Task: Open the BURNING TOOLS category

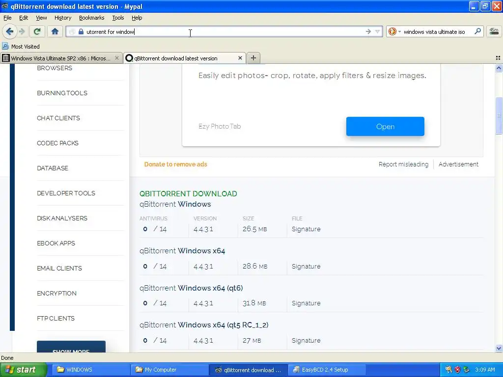Action: [x=62, y=93]
